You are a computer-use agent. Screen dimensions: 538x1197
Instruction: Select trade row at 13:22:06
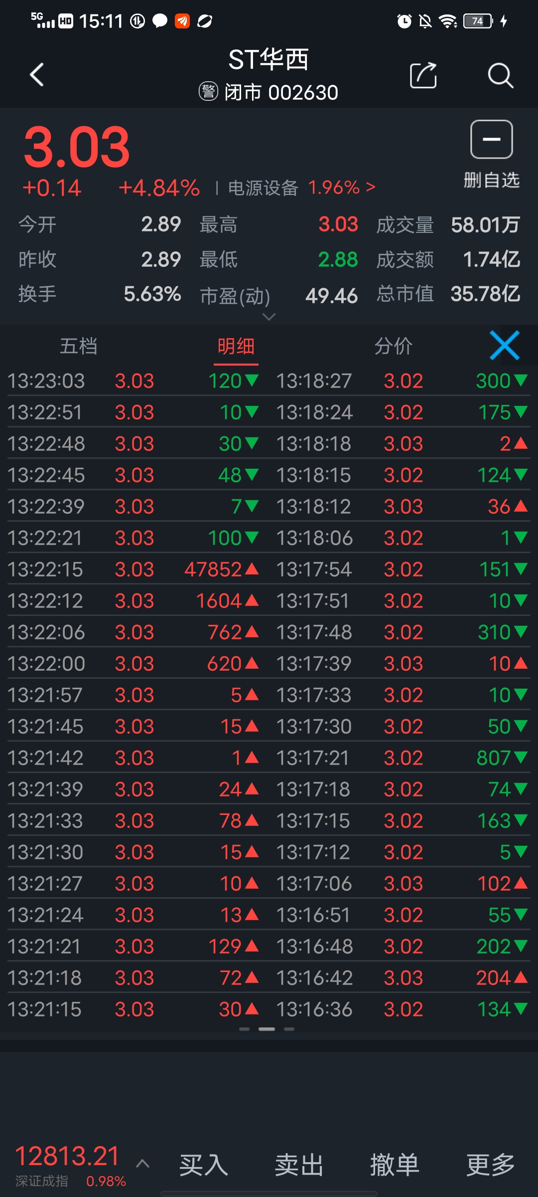134,632
